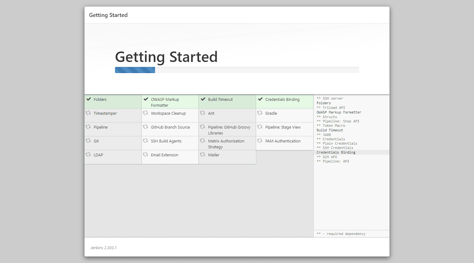Screen dimensions: 474x263
Task: Click the spinner icon next to Ant
Action: click(202, 113)
